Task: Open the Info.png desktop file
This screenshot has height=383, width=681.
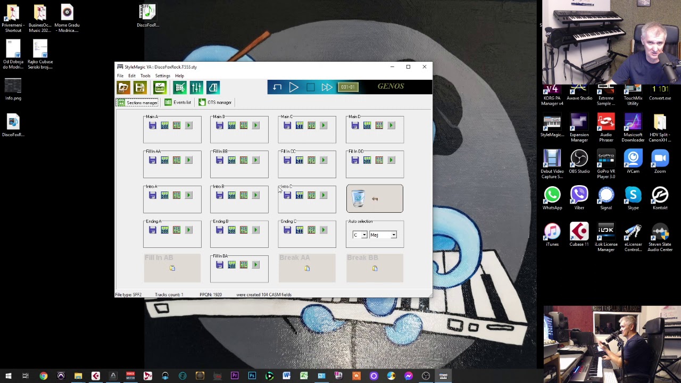Action: click(13, 89)
